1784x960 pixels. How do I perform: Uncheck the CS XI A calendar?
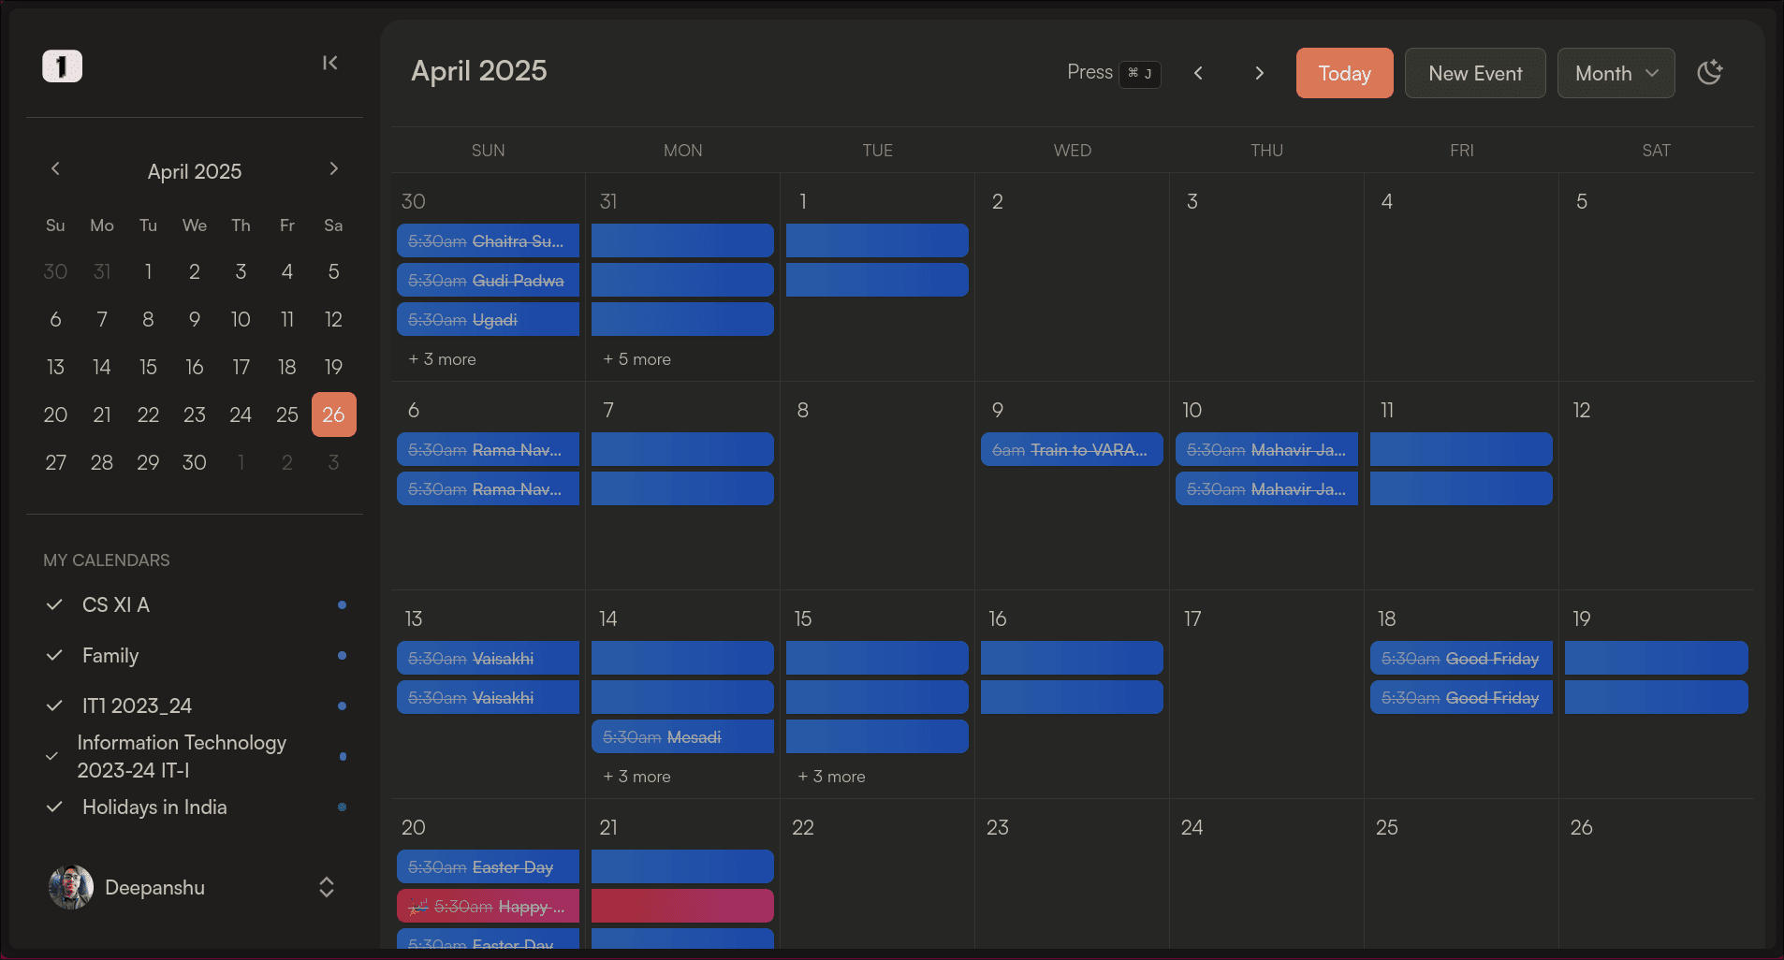coord(55,604)
